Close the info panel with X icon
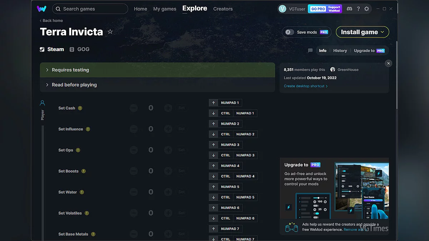Screen dimensions: 429x241 pos(389,63)
